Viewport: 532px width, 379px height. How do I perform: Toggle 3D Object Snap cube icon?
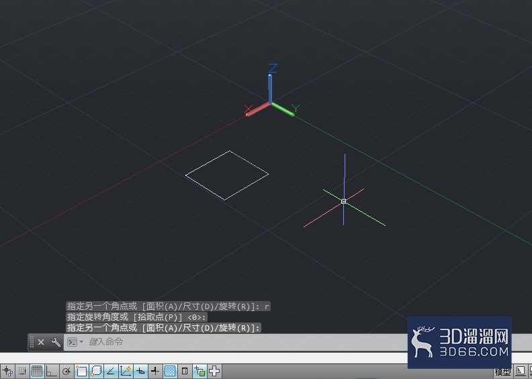96,371
